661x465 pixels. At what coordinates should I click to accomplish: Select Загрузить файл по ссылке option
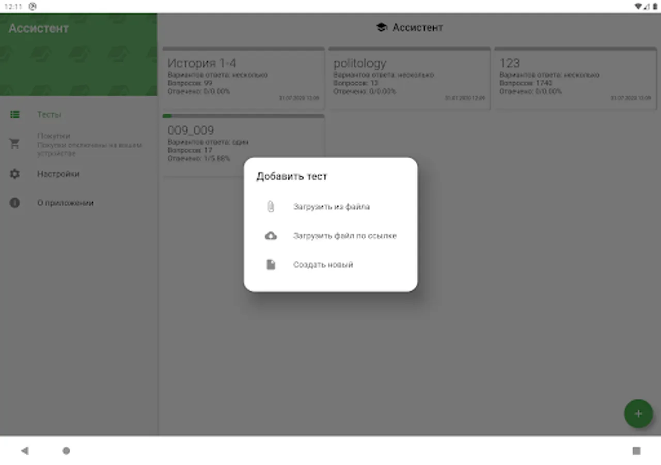pyautogui.click(x=344, y=236)
